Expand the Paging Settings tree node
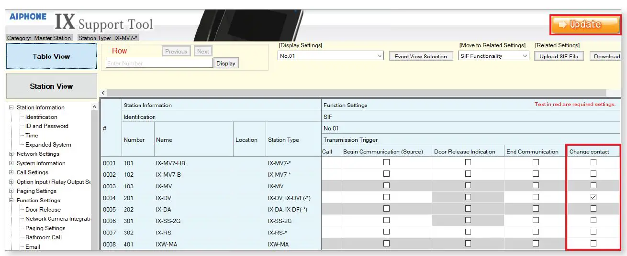This screenshot has width=627, height=256. point(11,191)
